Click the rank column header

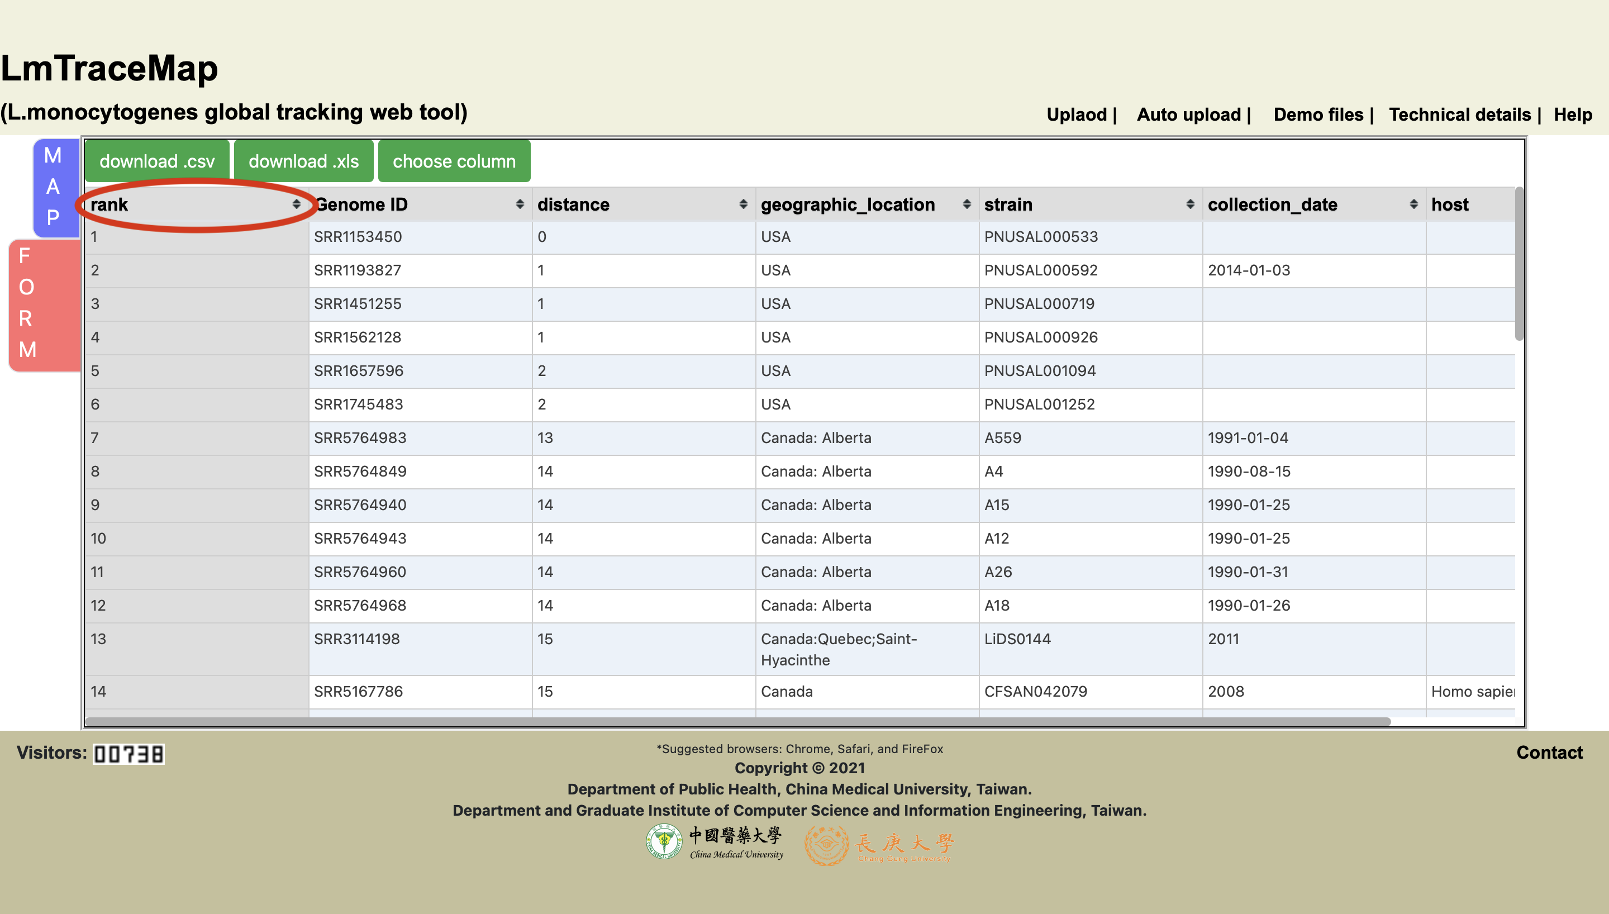click(x=197, y=204)
